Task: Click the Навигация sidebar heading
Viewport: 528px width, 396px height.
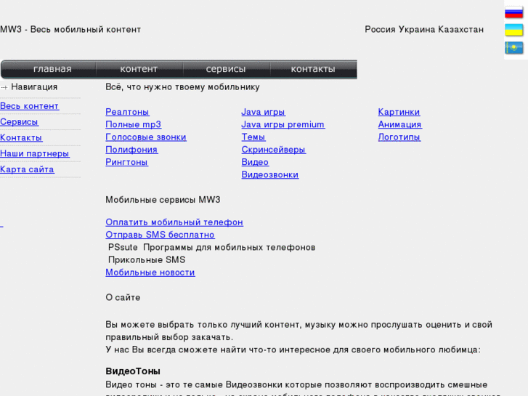Action: click(x=34, y=87)
